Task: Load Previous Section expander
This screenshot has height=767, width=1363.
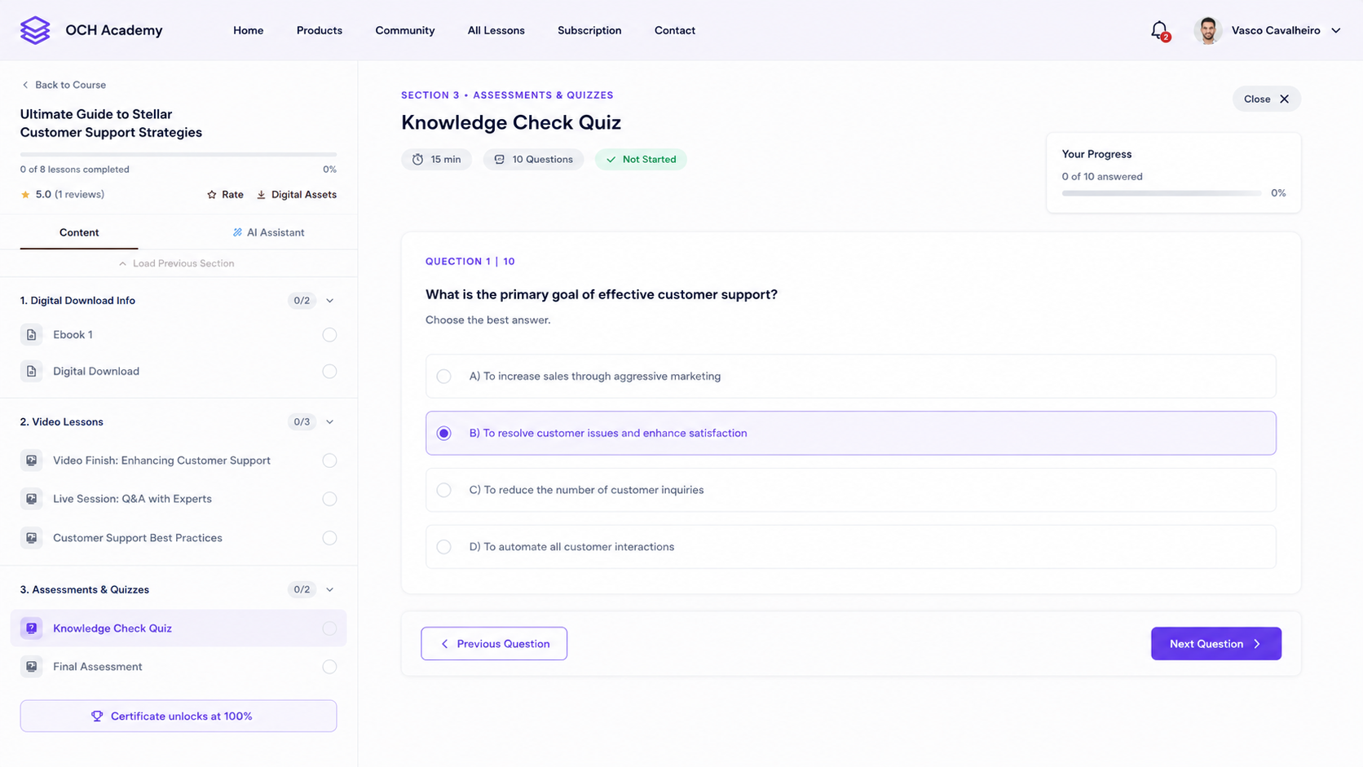Action: point(176,264)
